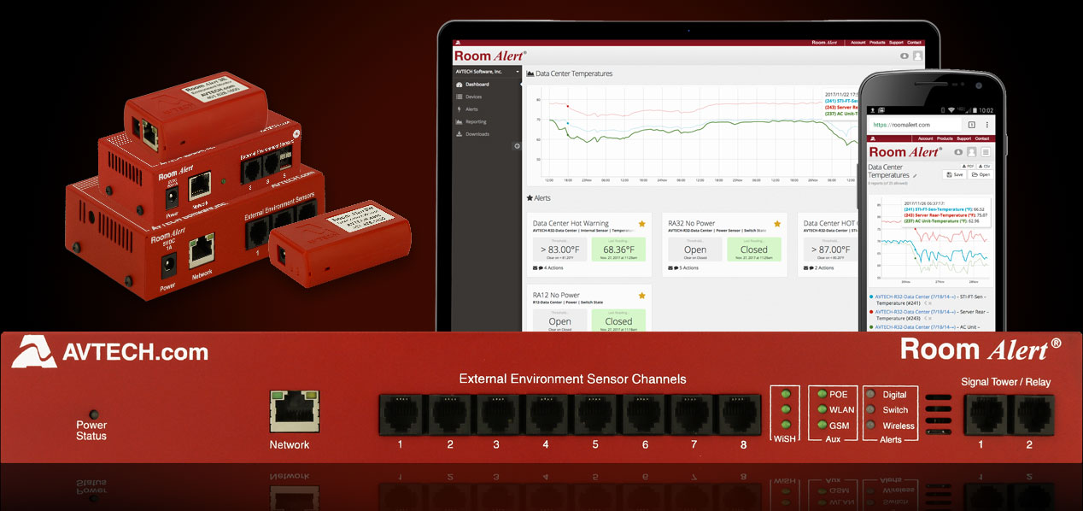1083x511 pixels.
Task: Tap the hamburger menu icon on the phone
Action: (986, 152)
